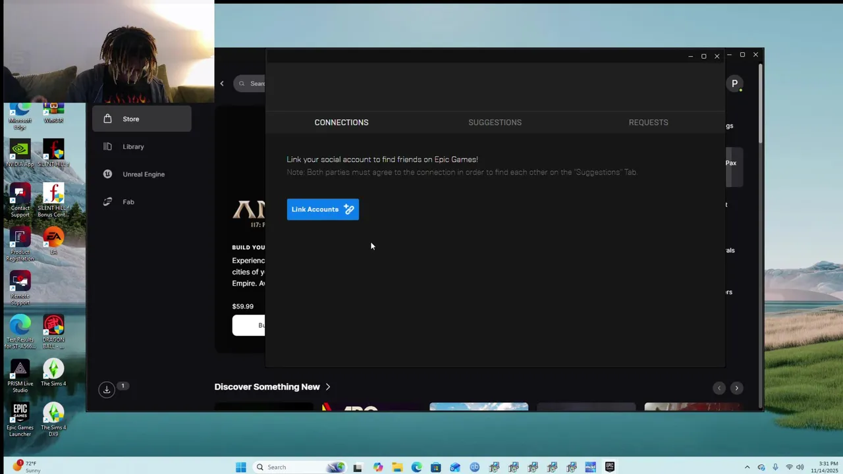Open the volume tray icon
The image size is (843, 474).
point(800,467)
